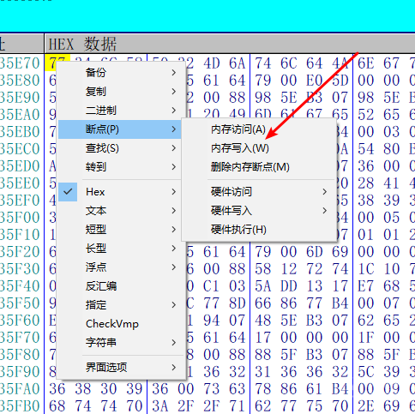This screenshot has width=415, height=414.
Task: Open the 文本 display submenu
Action: [x=119, y=211]
